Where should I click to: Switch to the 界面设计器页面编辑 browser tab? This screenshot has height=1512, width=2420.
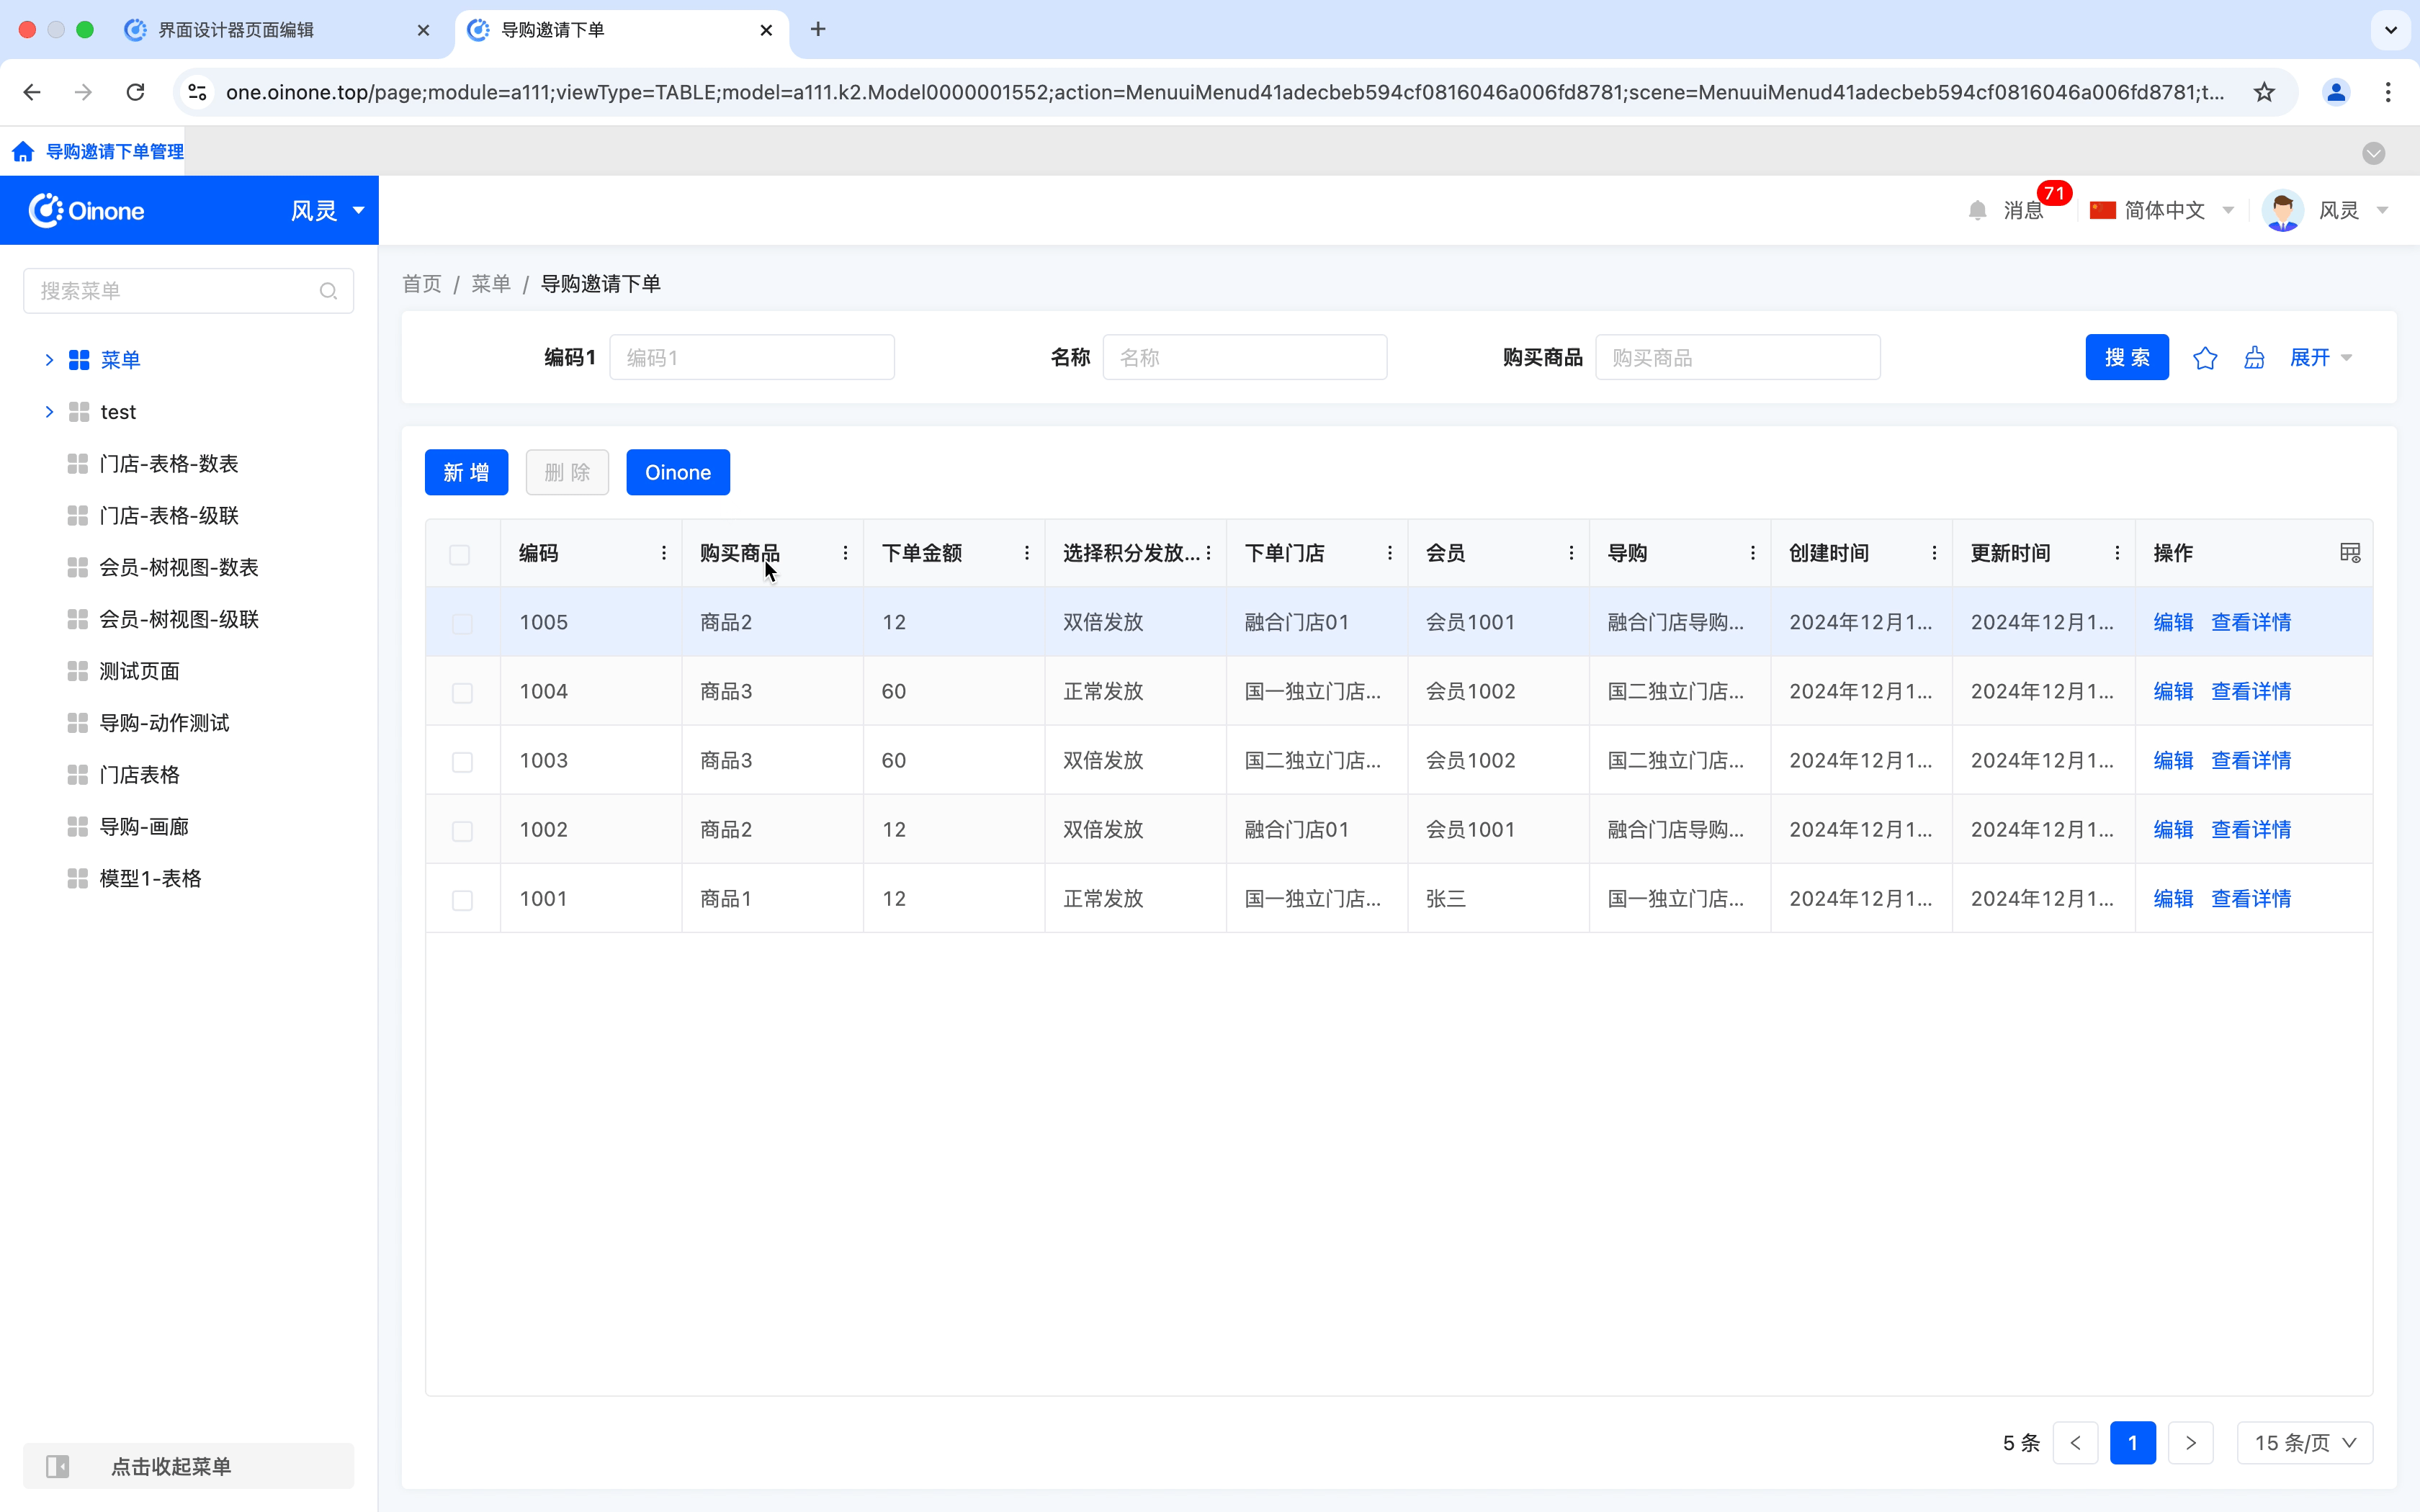[x=236, y=30]
